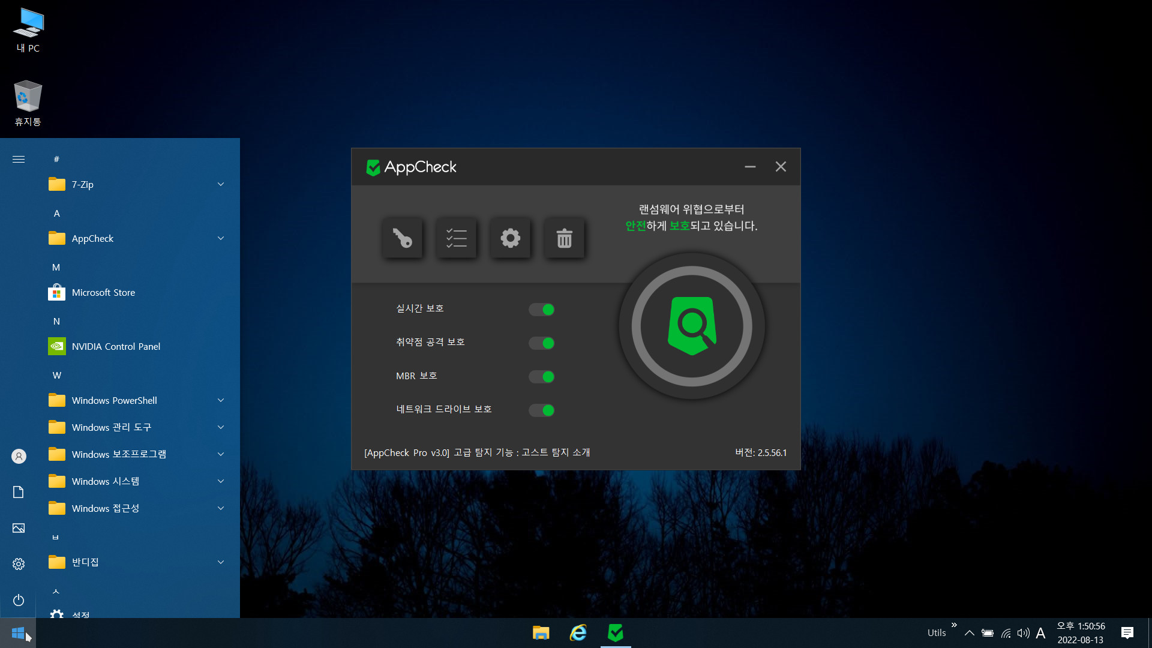Click the IME input mode A indicator
Screen dimensions: 1152x648
[x=1040, y=633]
